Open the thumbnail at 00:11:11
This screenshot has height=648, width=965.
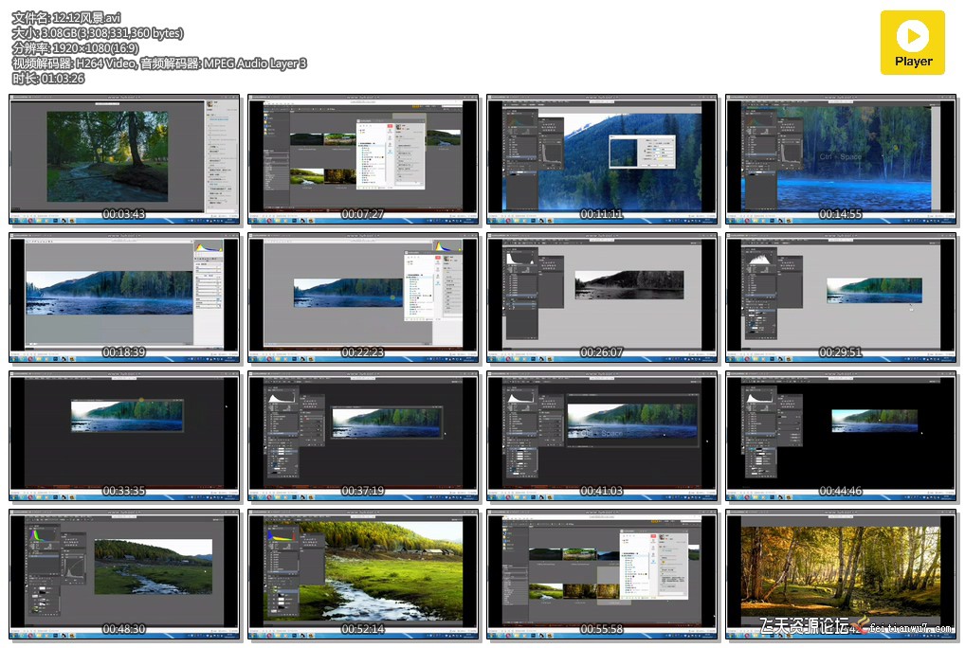(602, 159)
